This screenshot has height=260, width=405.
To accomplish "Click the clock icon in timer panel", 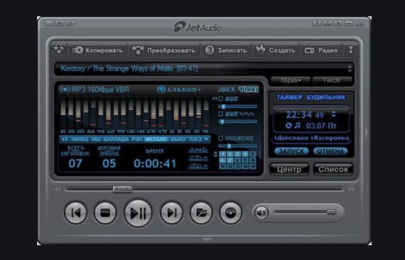I will 288,126.
